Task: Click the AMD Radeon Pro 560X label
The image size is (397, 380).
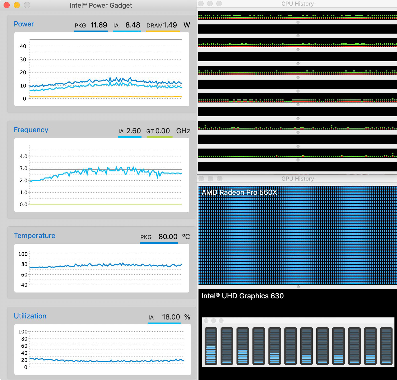Action: (239, 192)
